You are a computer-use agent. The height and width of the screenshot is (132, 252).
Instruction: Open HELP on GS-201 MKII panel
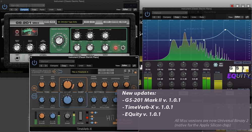[x=123, y=22]
